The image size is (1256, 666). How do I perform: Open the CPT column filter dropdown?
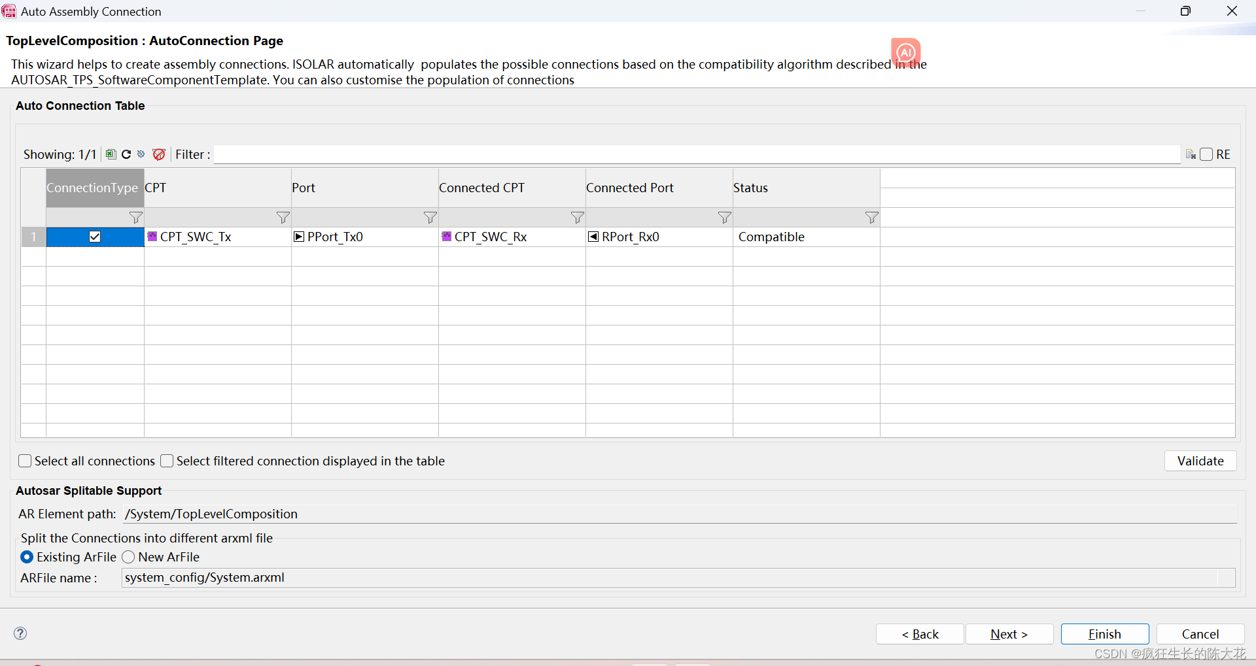[x=282, y=218]
